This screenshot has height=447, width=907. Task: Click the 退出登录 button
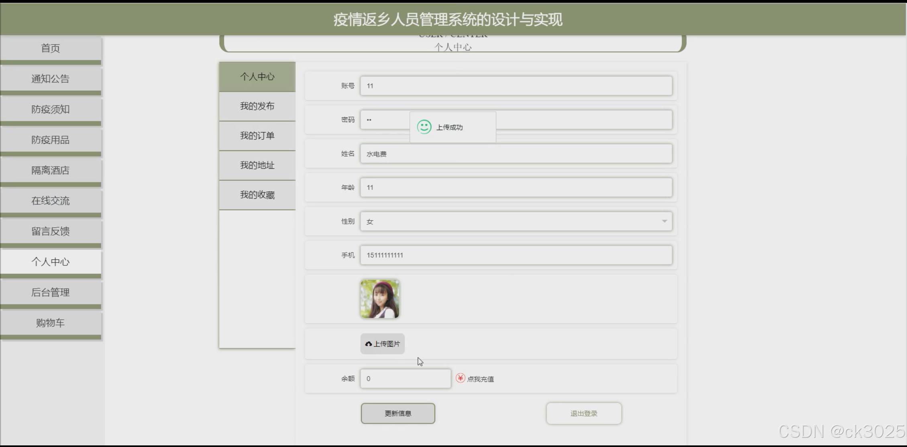coord(583,413)
